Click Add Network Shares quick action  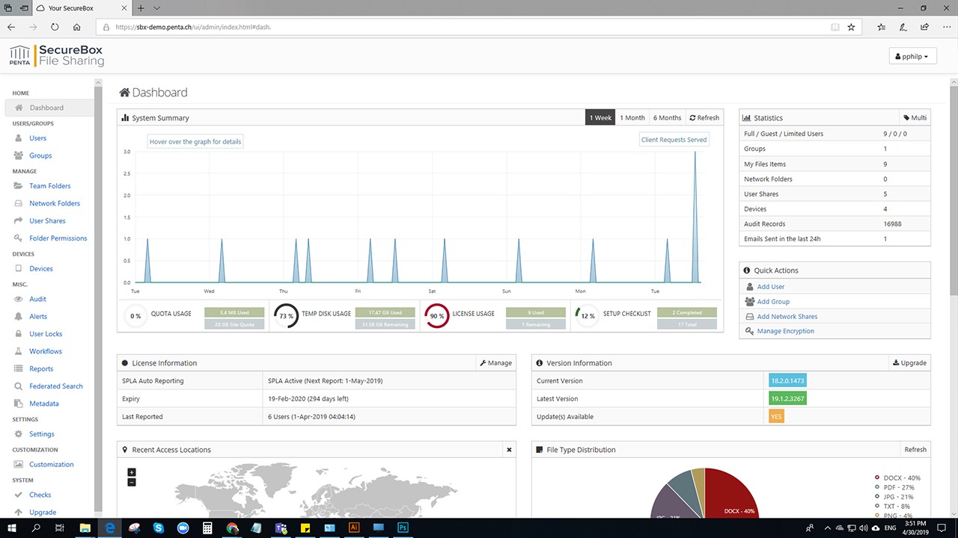pyautogui.click(x=787, y=317)
